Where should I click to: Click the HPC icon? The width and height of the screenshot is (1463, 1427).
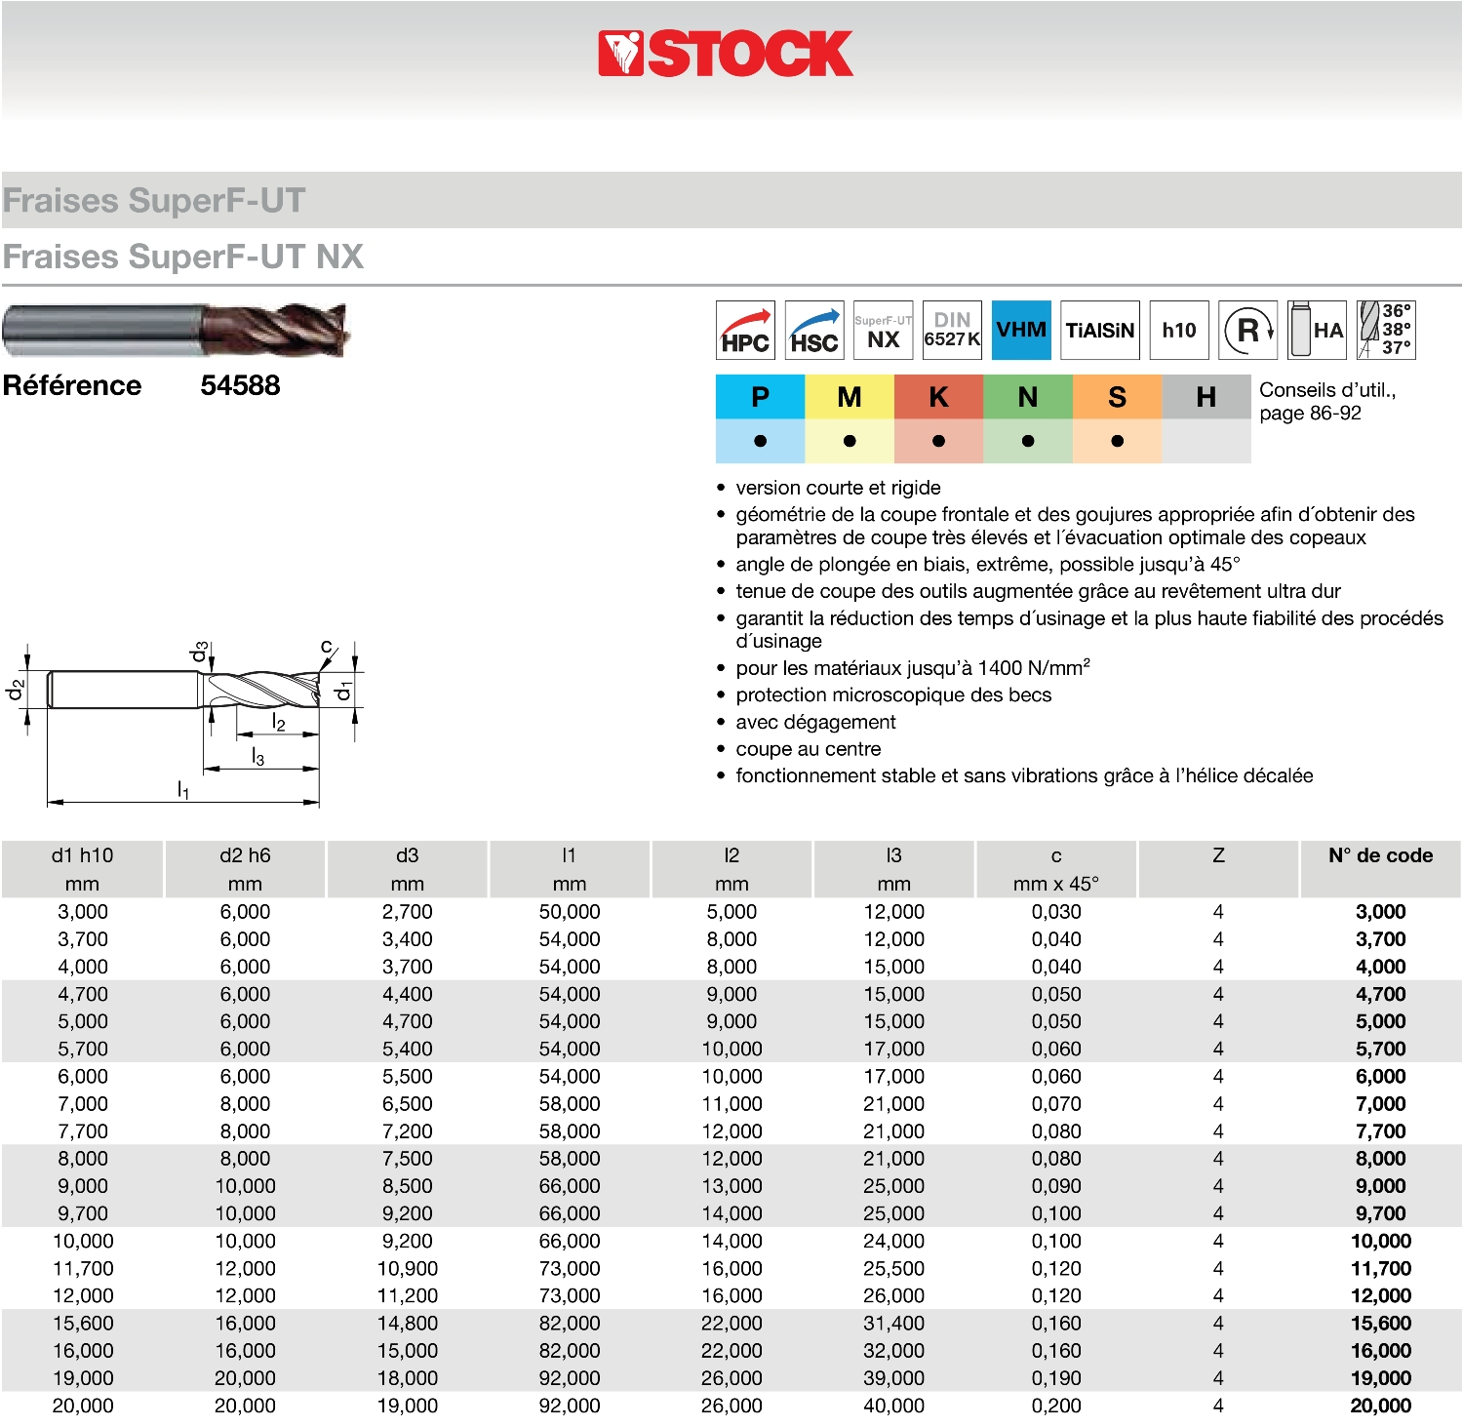[x=745, y=331]
